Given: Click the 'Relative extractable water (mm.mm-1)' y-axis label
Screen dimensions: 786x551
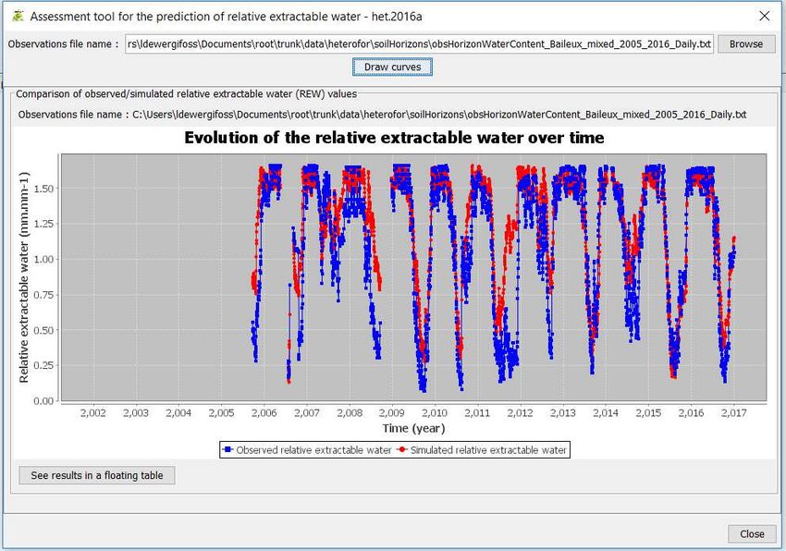Looking at the screenshot, I should pyautogui.click(x=23, y=277).
